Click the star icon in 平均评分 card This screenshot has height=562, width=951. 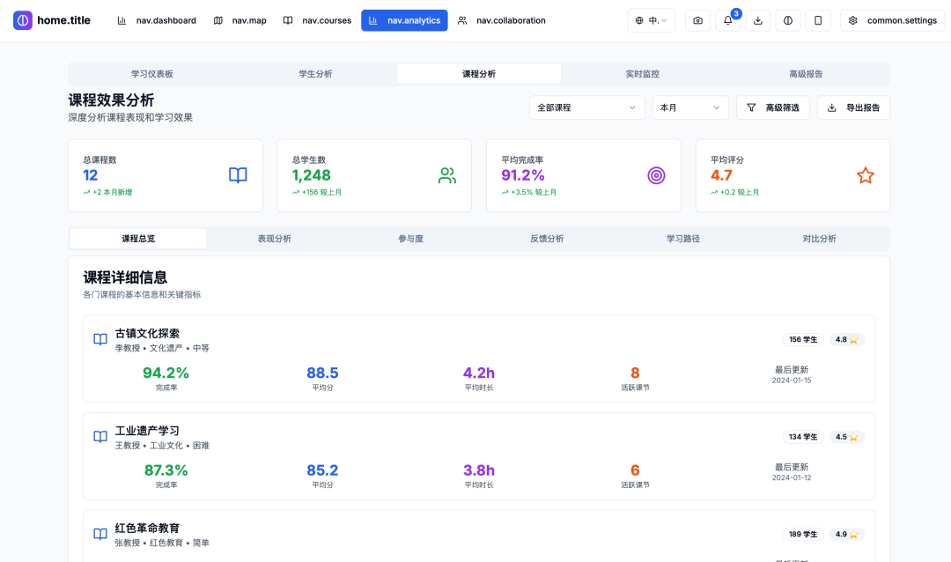coord(865,175)
